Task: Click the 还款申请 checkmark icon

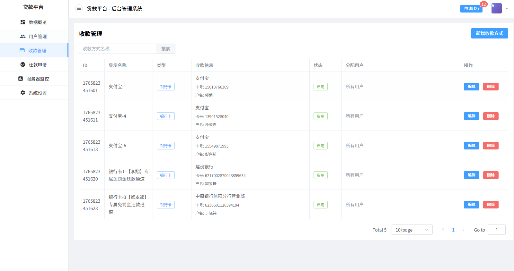Action: pyautogui.click(x=23, y=64)
